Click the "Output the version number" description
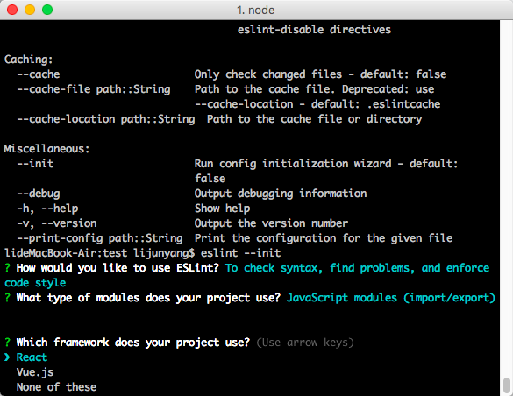Screen dimensions: 513x396 click(271, 223)
